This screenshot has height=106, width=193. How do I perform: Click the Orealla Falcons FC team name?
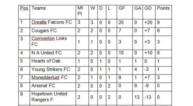(52, 22)
